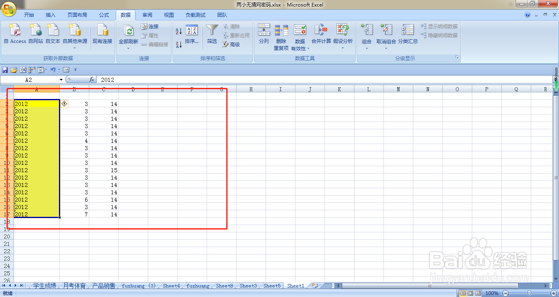Open the Excel help question mark icon

(x=528, y=15)
